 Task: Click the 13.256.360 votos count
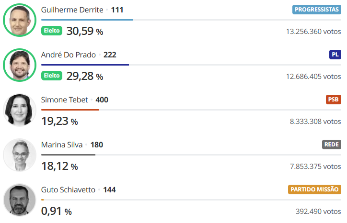click(x=313, y=32)
